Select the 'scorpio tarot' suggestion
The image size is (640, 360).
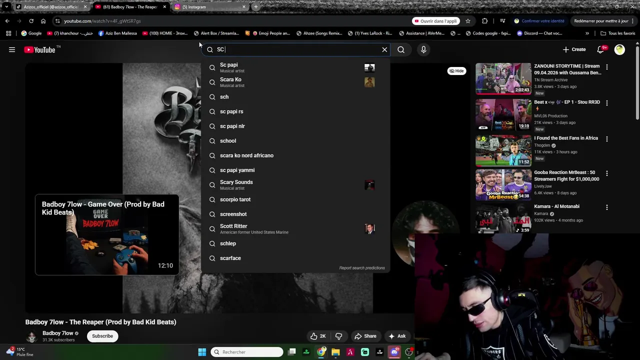click(x=295, y=199)
